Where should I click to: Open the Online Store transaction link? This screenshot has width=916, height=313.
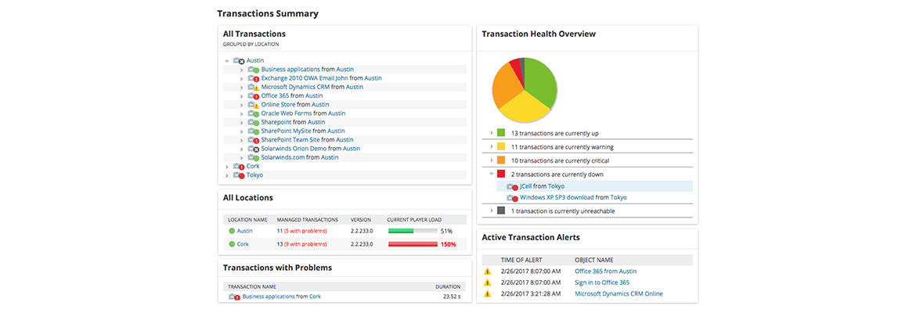278,105
